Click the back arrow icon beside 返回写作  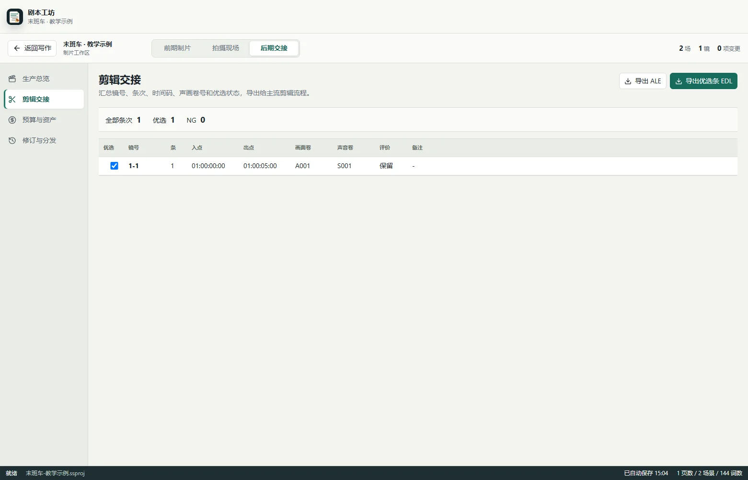point(17,48)
